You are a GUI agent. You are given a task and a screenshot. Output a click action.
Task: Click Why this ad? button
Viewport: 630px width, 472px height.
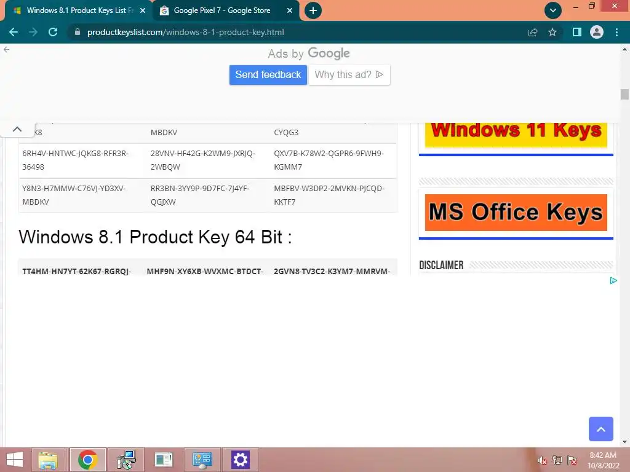(349, 74)
